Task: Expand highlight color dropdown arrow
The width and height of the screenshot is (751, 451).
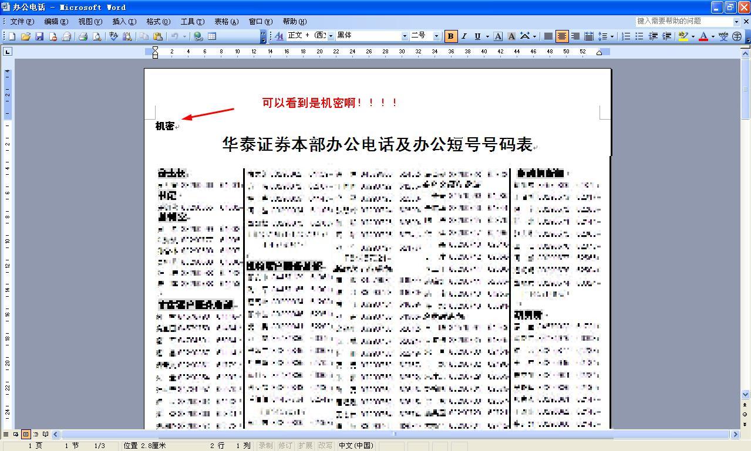Action: 693,36
